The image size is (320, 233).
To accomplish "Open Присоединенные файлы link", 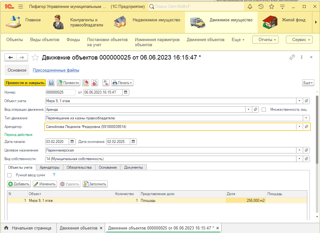I will tap(56, 70).
